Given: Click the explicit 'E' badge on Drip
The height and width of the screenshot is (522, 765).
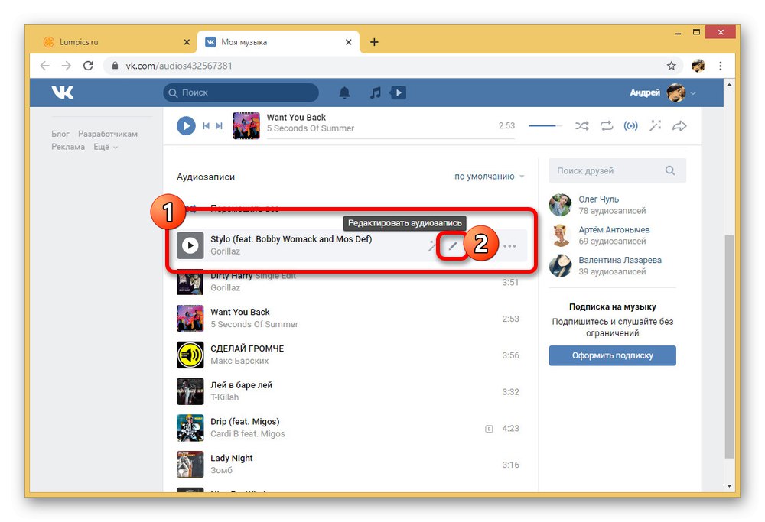Looking at the screenshot, I should [489, 429].
